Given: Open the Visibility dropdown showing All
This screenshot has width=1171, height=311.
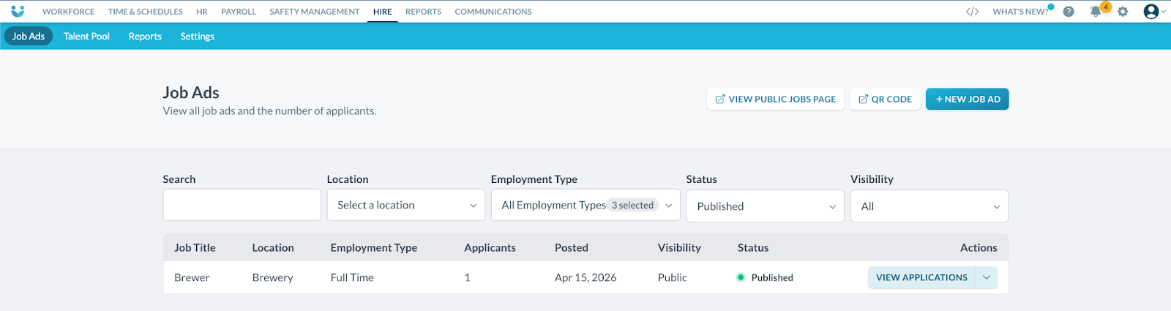Looking at the screenshot, I should (x=929, y=206).
